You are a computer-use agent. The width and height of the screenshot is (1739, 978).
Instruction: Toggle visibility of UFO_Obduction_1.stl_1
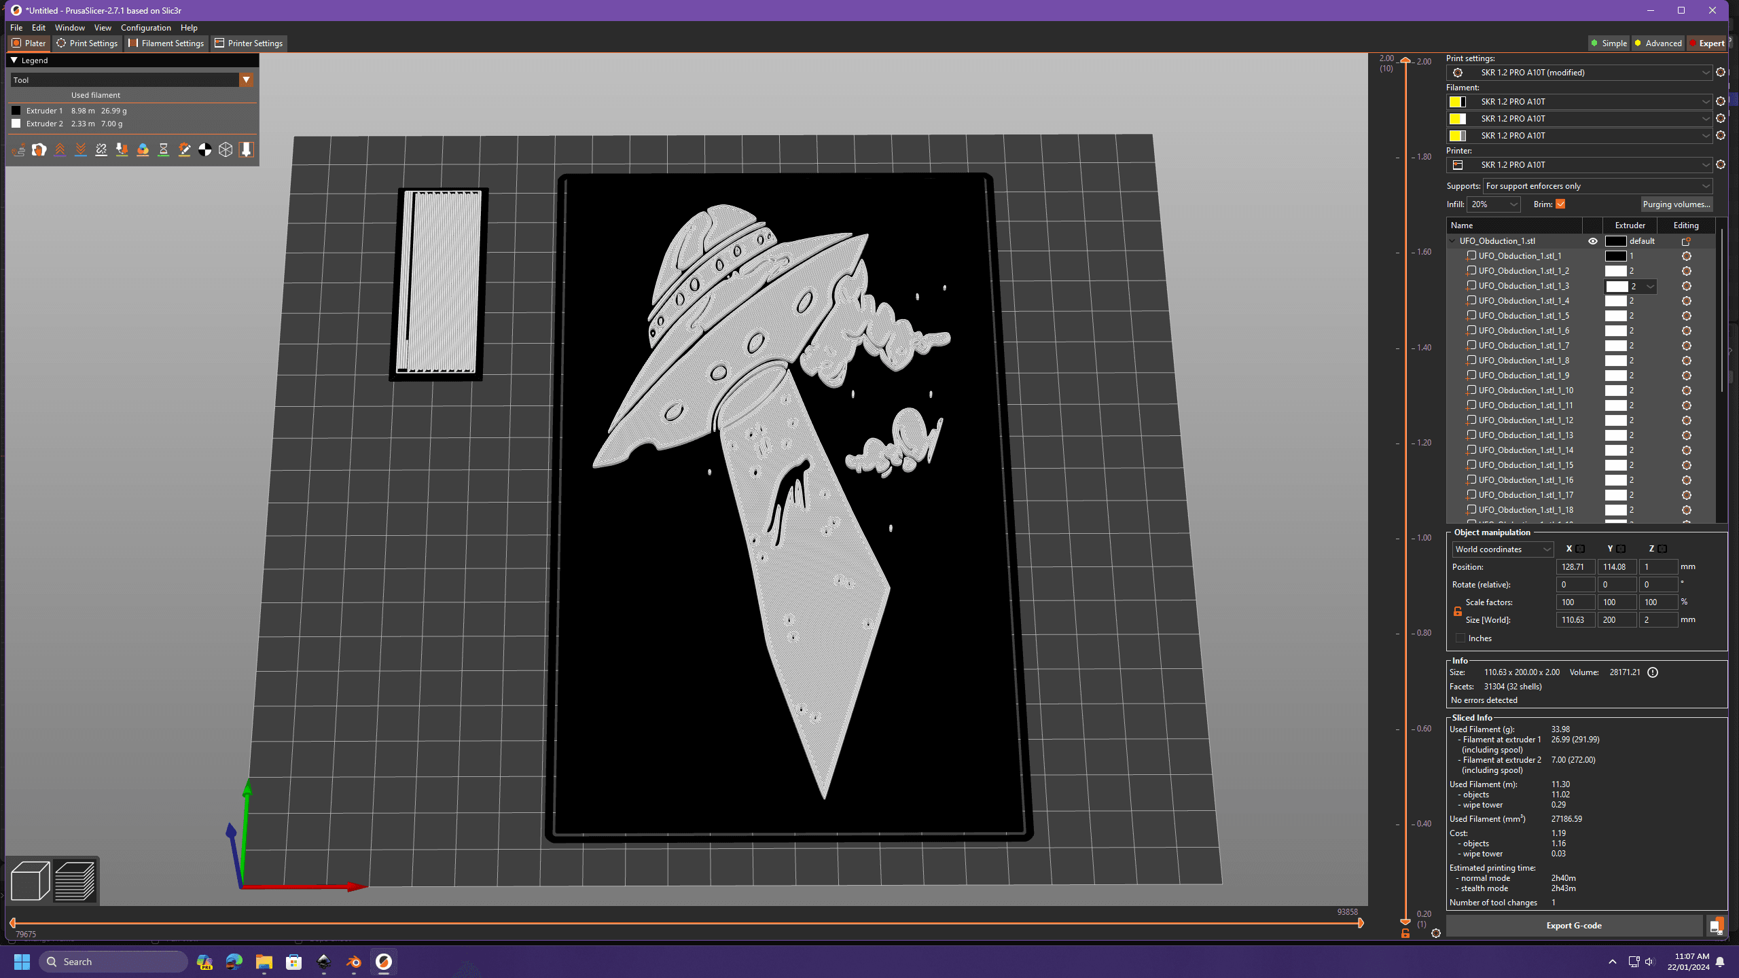coord(1592,255)
